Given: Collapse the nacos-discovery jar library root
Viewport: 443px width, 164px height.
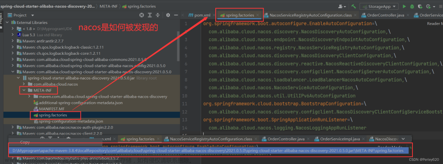Looking at the screenshot, I should [x=18, y=78].
